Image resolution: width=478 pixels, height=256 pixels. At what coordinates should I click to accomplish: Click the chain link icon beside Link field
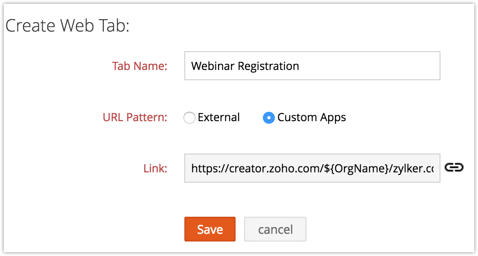point(454,168)
